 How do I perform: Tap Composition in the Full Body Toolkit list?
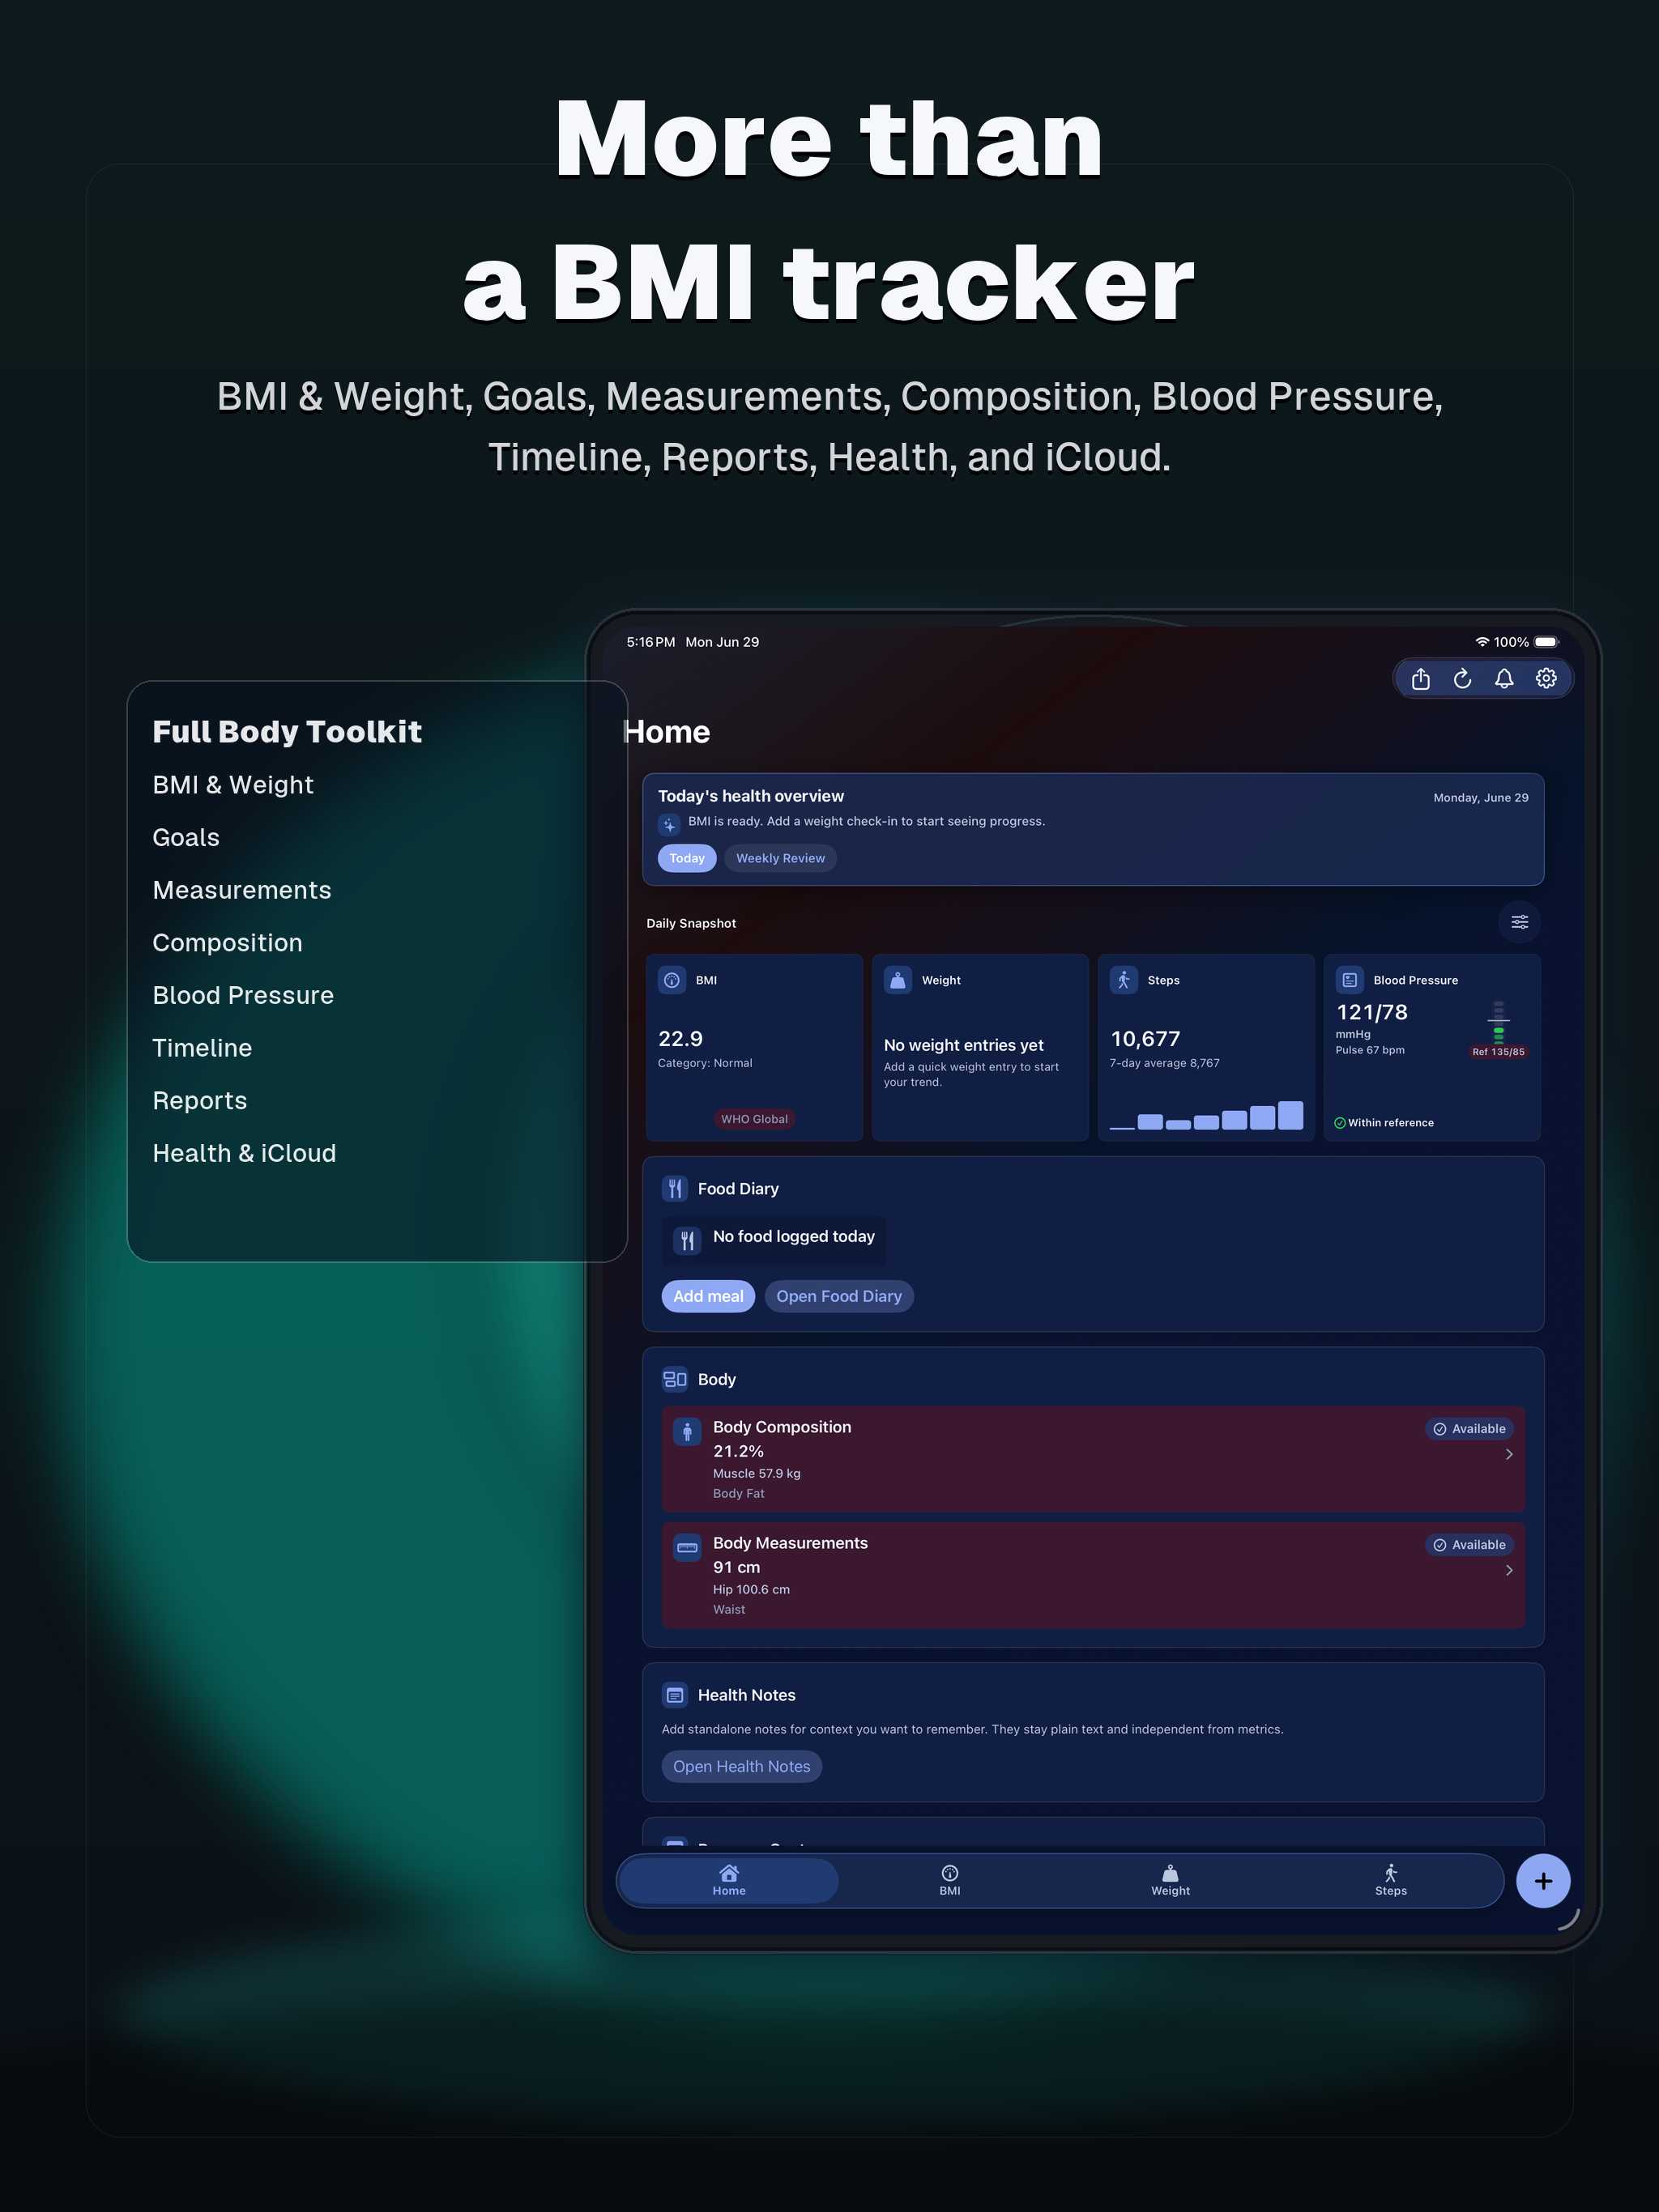pyautogui.click(x=227, y=943)
